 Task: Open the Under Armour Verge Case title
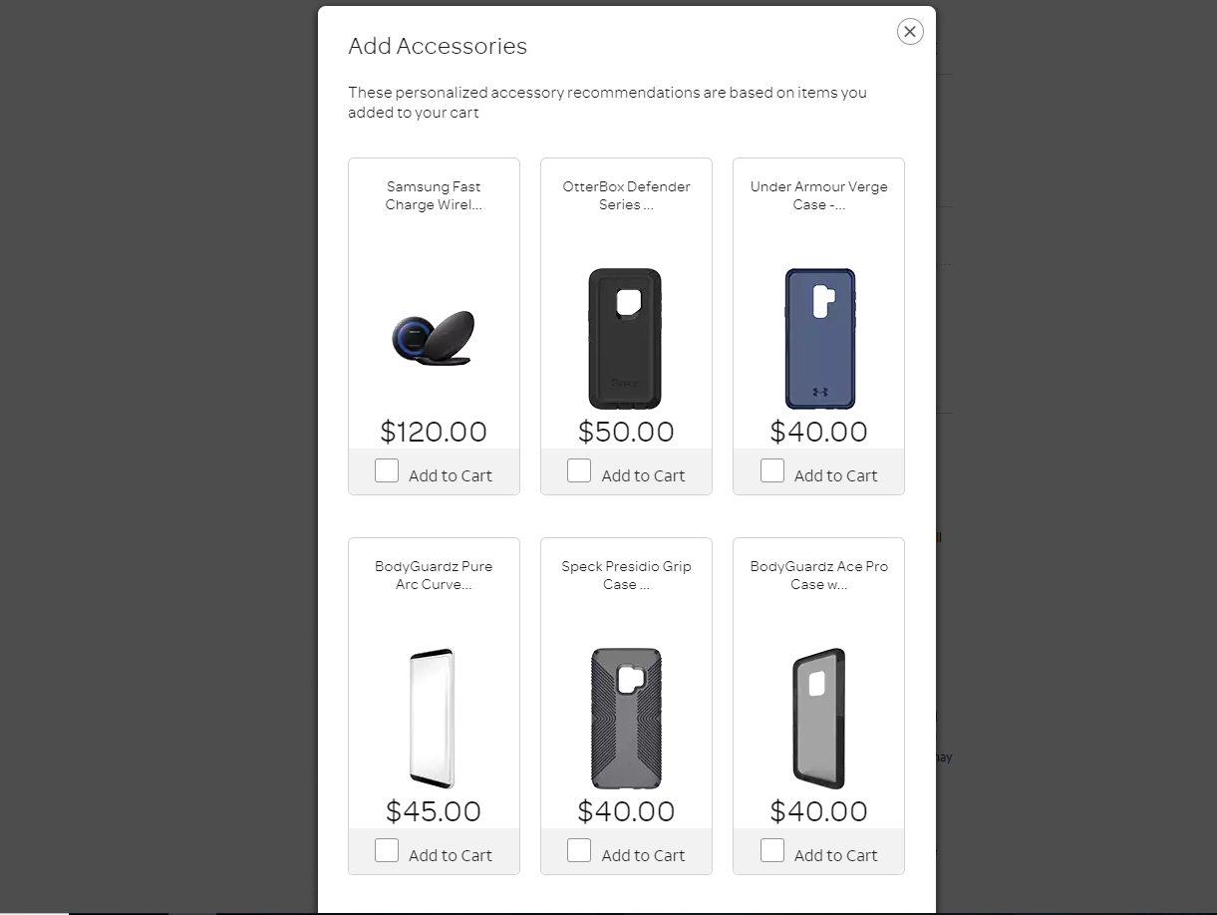819,195
